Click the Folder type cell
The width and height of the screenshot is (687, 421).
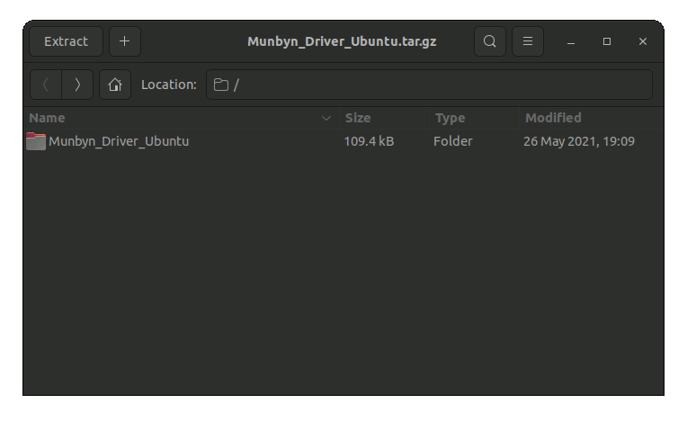coord(453,141)
